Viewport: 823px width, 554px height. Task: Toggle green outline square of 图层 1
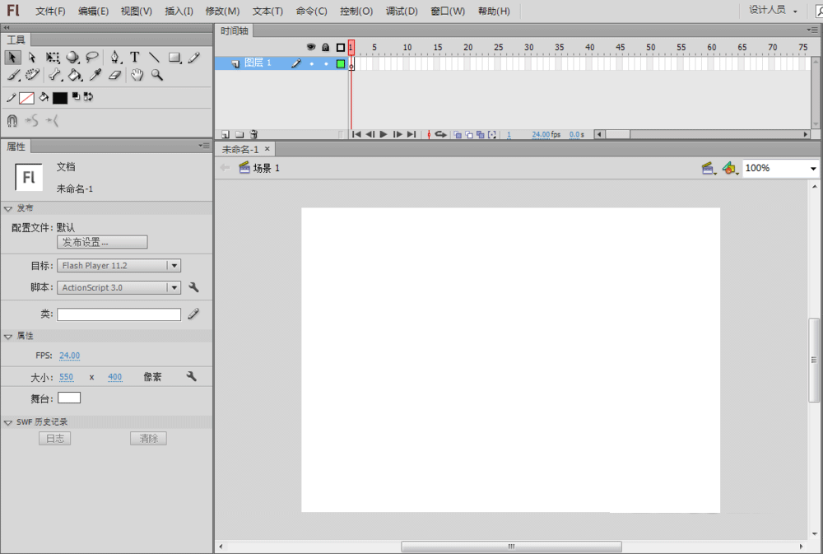pyautogui.click(x=341, y=63)
